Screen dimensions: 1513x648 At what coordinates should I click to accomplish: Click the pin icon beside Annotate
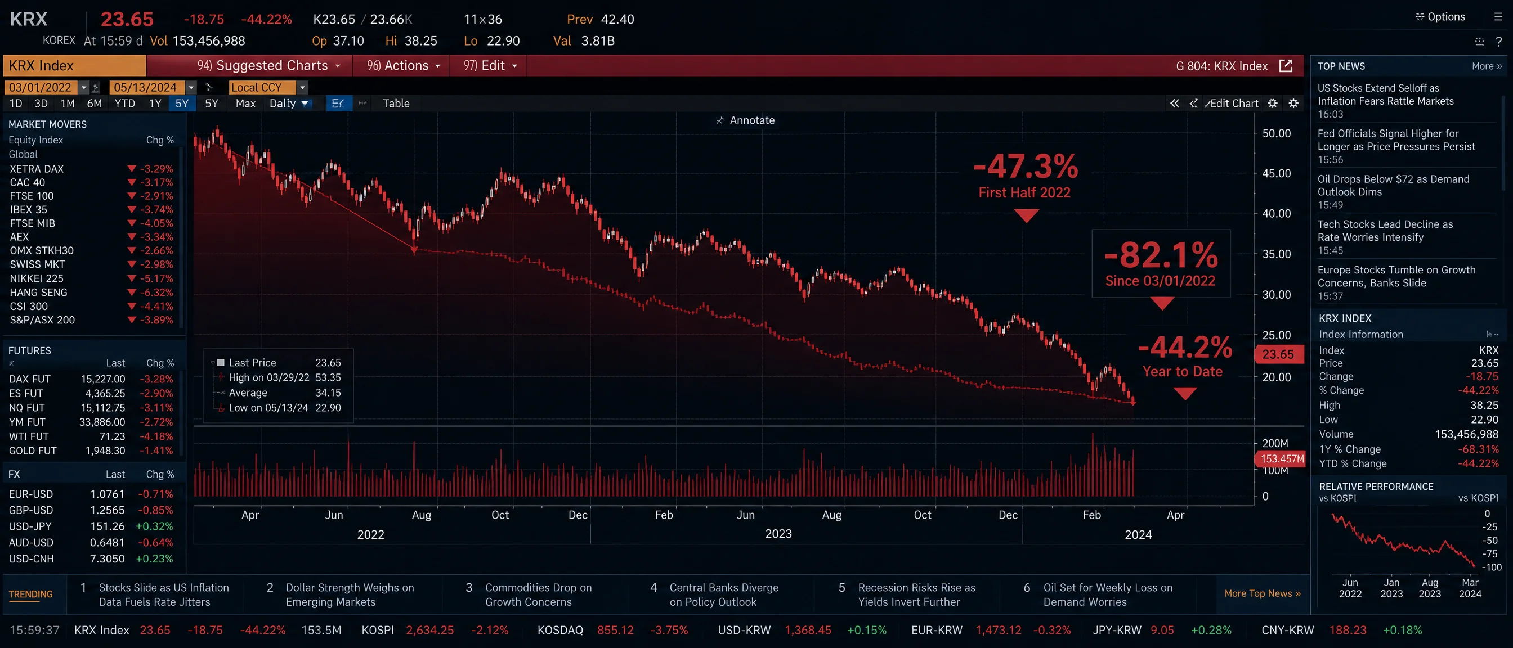pos(719,120)
